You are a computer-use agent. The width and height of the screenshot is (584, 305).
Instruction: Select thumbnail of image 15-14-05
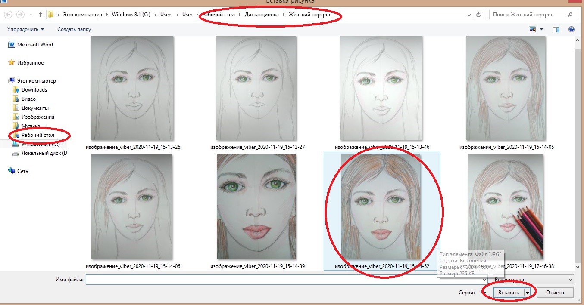(x=506, y=88)
